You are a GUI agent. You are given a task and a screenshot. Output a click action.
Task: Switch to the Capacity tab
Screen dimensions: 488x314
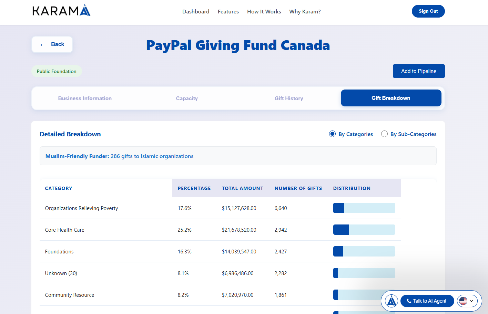187,98
